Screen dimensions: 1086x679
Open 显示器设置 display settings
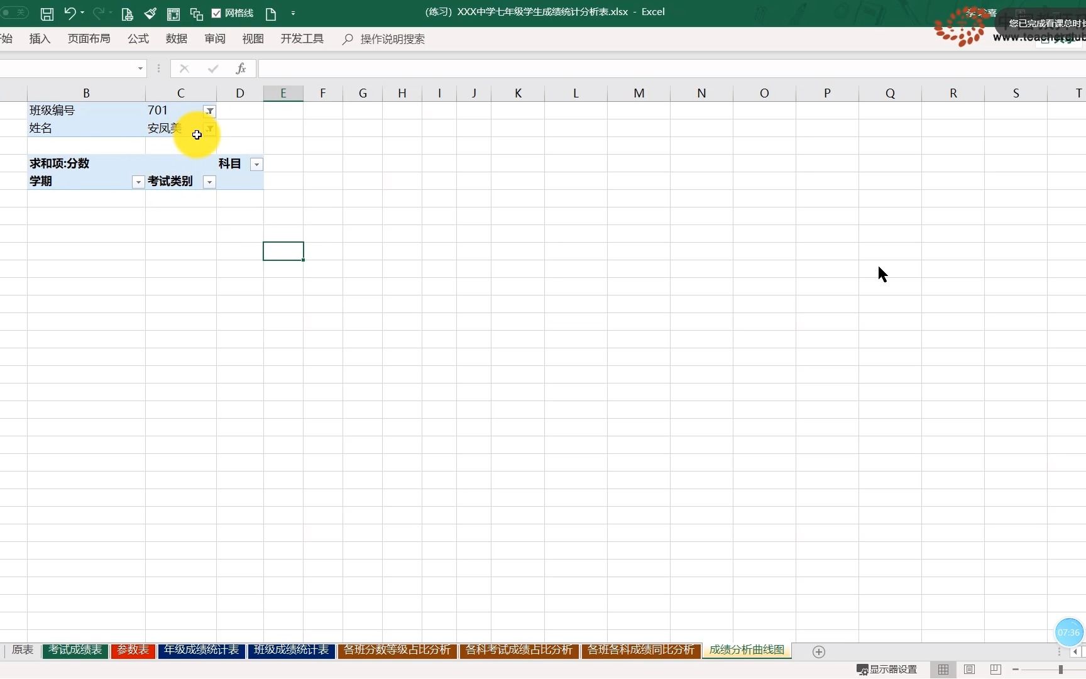click(887, 670)
